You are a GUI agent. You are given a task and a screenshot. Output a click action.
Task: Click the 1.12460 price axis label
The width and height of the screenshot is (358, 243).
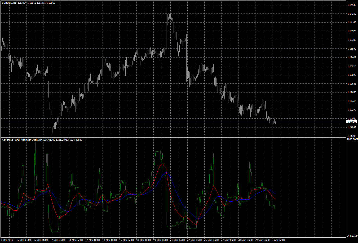coord(352,101)
